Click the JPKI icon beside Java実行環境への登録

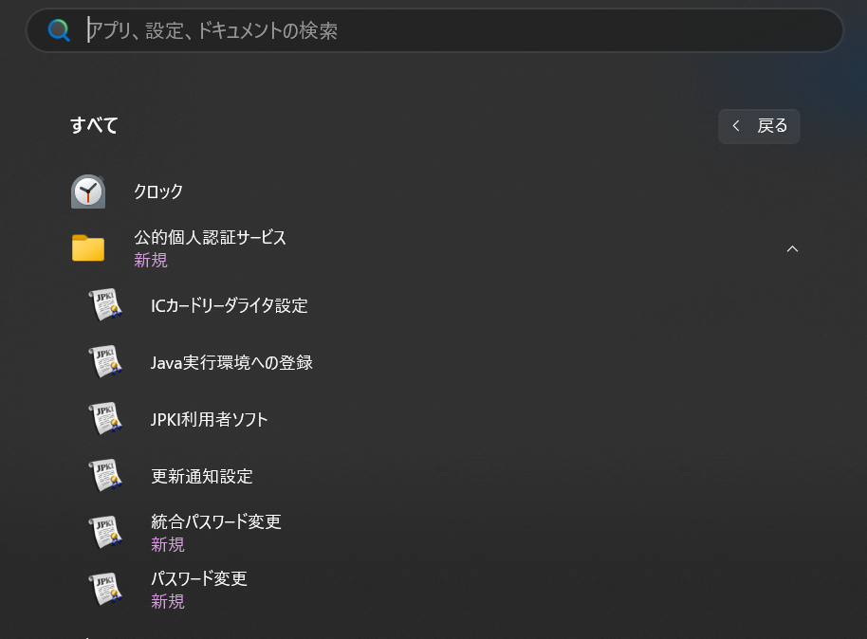pyautogui.click(x=105, y=362)
